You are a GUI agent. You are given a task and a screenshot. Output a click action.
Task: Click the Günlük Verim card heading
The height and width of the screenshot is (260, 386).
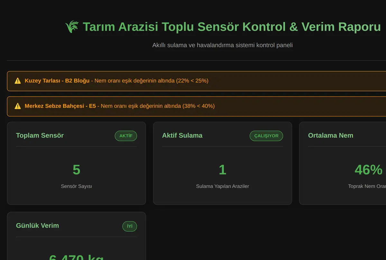click(x=37, y=226)
